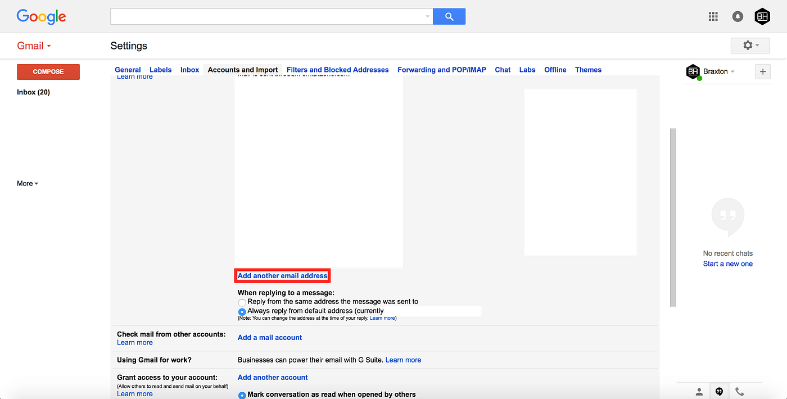
Task: Click 'Add another email address'
Action: (282, 275)
